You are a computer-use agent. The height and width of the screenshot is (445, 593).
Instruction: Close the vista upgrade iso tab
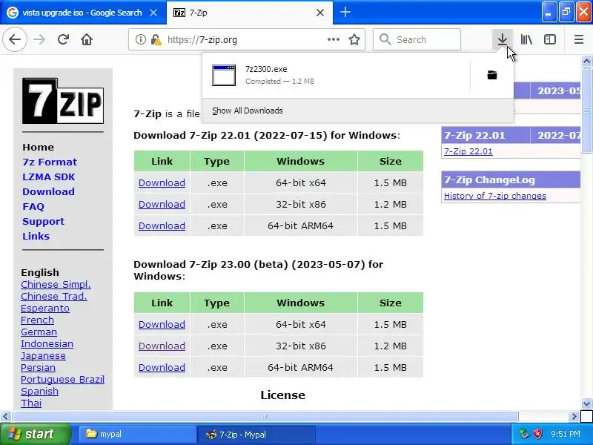(x=153, y=13)
